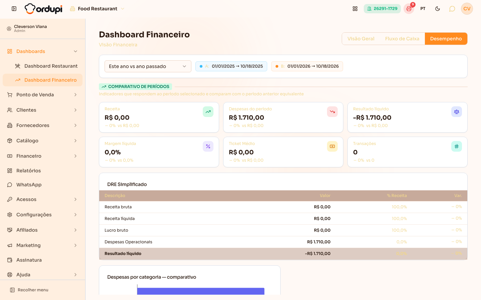Open the printer notifications icon

409,9
